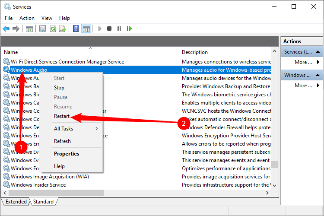Click description 'WCNCSVC hosts the Windows Connect'
The width and height of the screenshot is (324, 216).
[x=226, y=111]
